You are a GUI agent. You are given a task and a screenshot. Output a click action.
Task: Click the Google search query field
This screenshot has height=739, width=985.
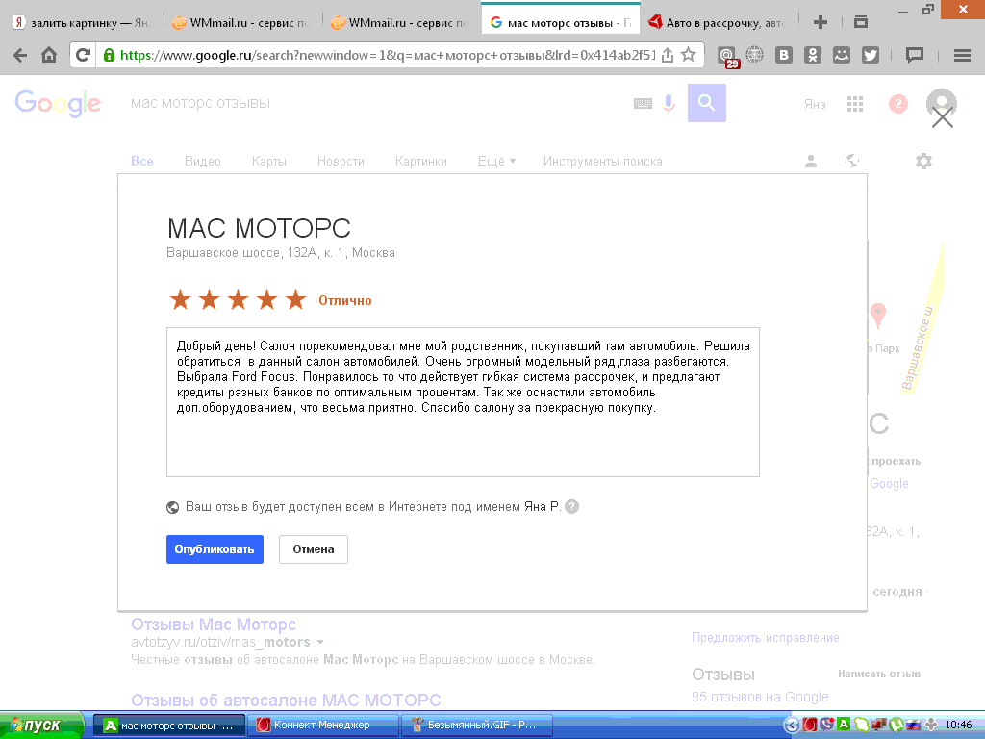tap(377, 103)
